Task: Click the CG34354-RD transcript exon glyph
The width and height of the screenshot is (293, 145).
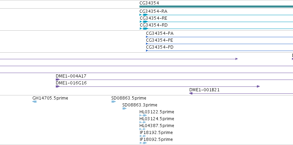Action: tap(145, 29)
